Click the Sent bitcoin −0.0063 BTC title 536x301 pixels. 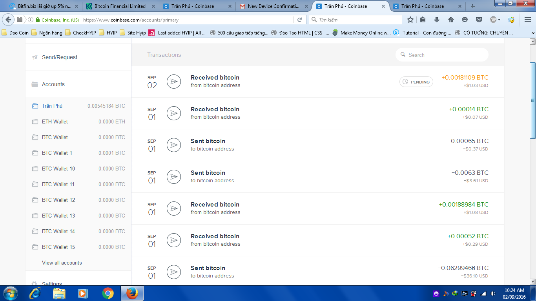pos(208,173)
